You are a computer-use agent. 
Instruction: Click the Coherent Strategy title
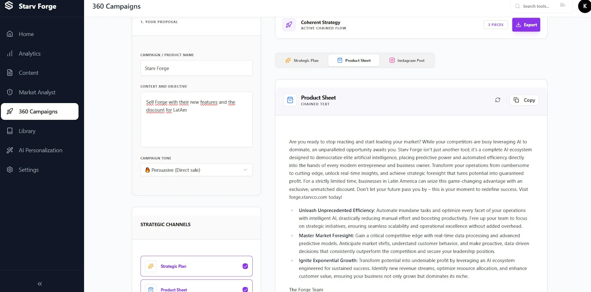[x=321, y=23]
